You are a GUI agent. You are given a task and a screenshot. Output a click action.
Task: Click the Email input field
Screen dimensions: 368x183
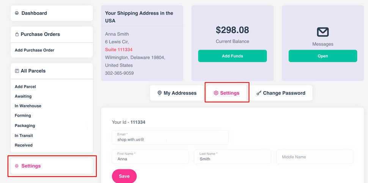click(x=170, y=137)
